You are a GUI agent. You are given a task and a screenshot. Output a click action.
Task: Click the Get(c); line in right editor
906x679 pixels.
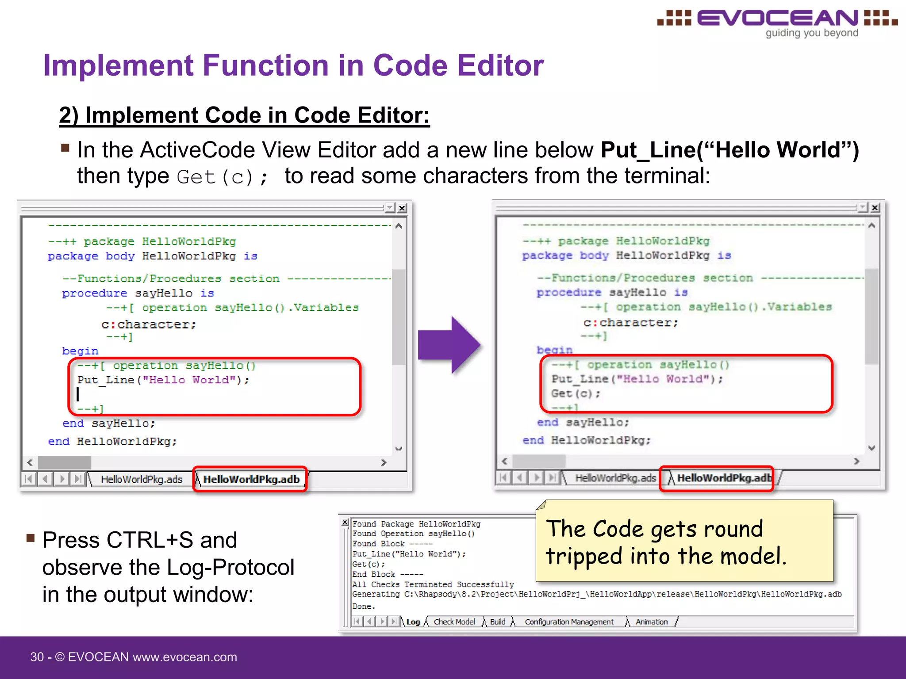click(x=576, y=393)
